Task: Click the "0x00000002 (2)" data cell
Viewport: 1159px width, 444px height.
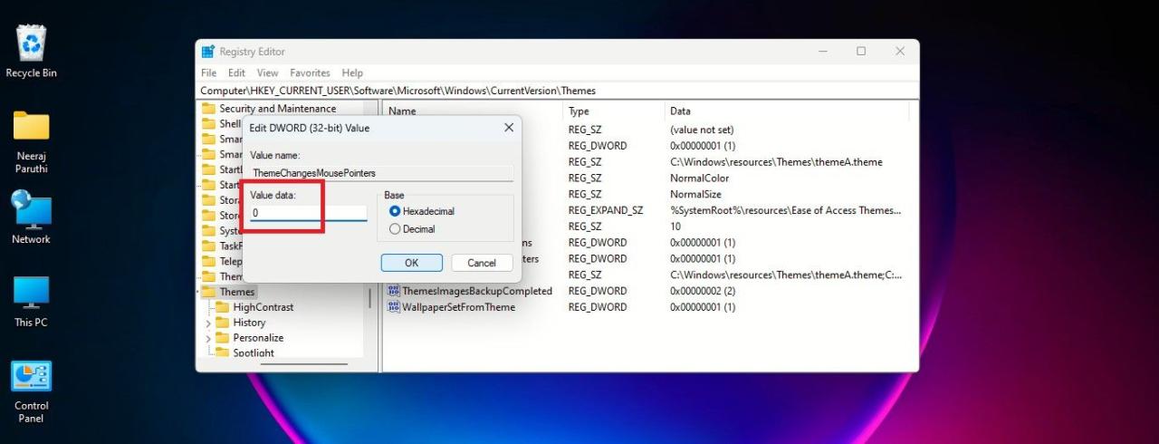Action: pos(703,291)
